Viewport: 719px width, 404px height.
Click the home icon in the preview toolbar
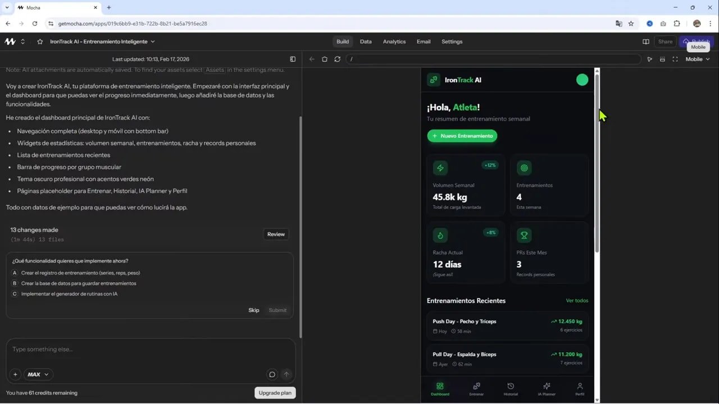pos(325,59)
